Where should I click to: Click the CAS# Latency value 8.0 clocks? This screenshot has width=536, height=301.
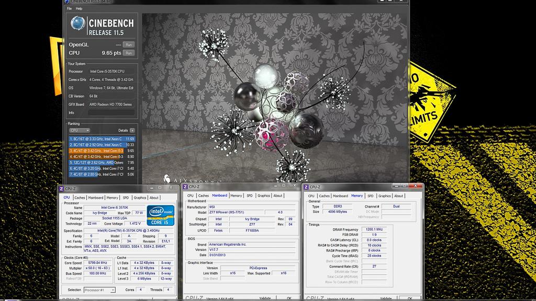coord(374,240)
